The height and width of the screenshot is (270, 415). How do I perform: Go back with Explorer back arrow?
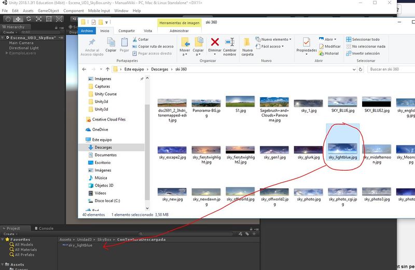click(84, 69)
